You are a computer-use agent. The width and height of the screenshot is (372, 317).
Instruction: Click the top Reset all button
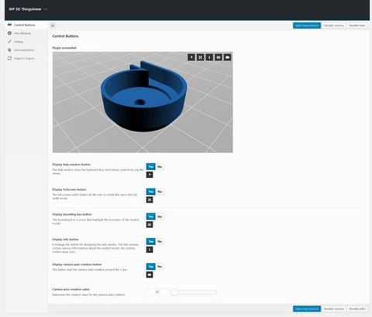pyautogui.click(x=357, y=26)
